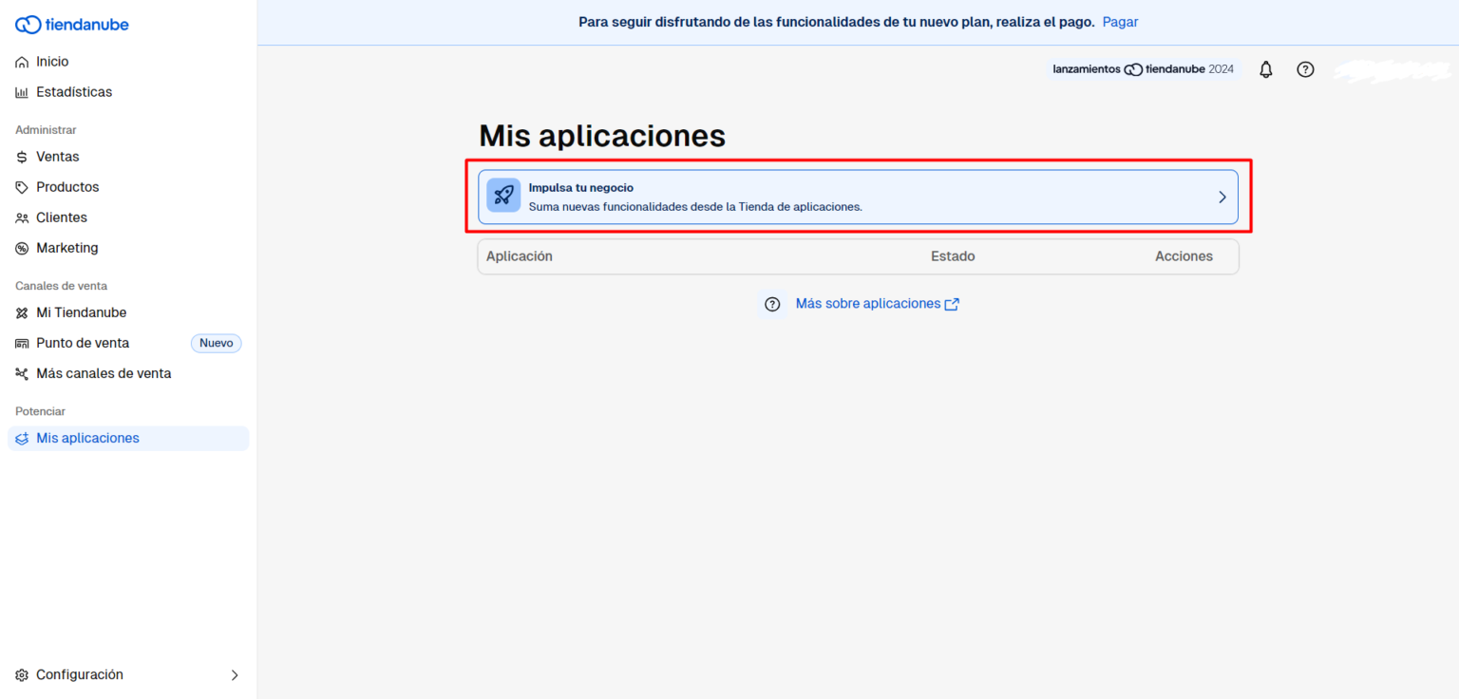Select the Inicio home icon
Image resolution: width=1459 pixels, height=699 pixels.
pyautogui.click(x=21, y=61)
